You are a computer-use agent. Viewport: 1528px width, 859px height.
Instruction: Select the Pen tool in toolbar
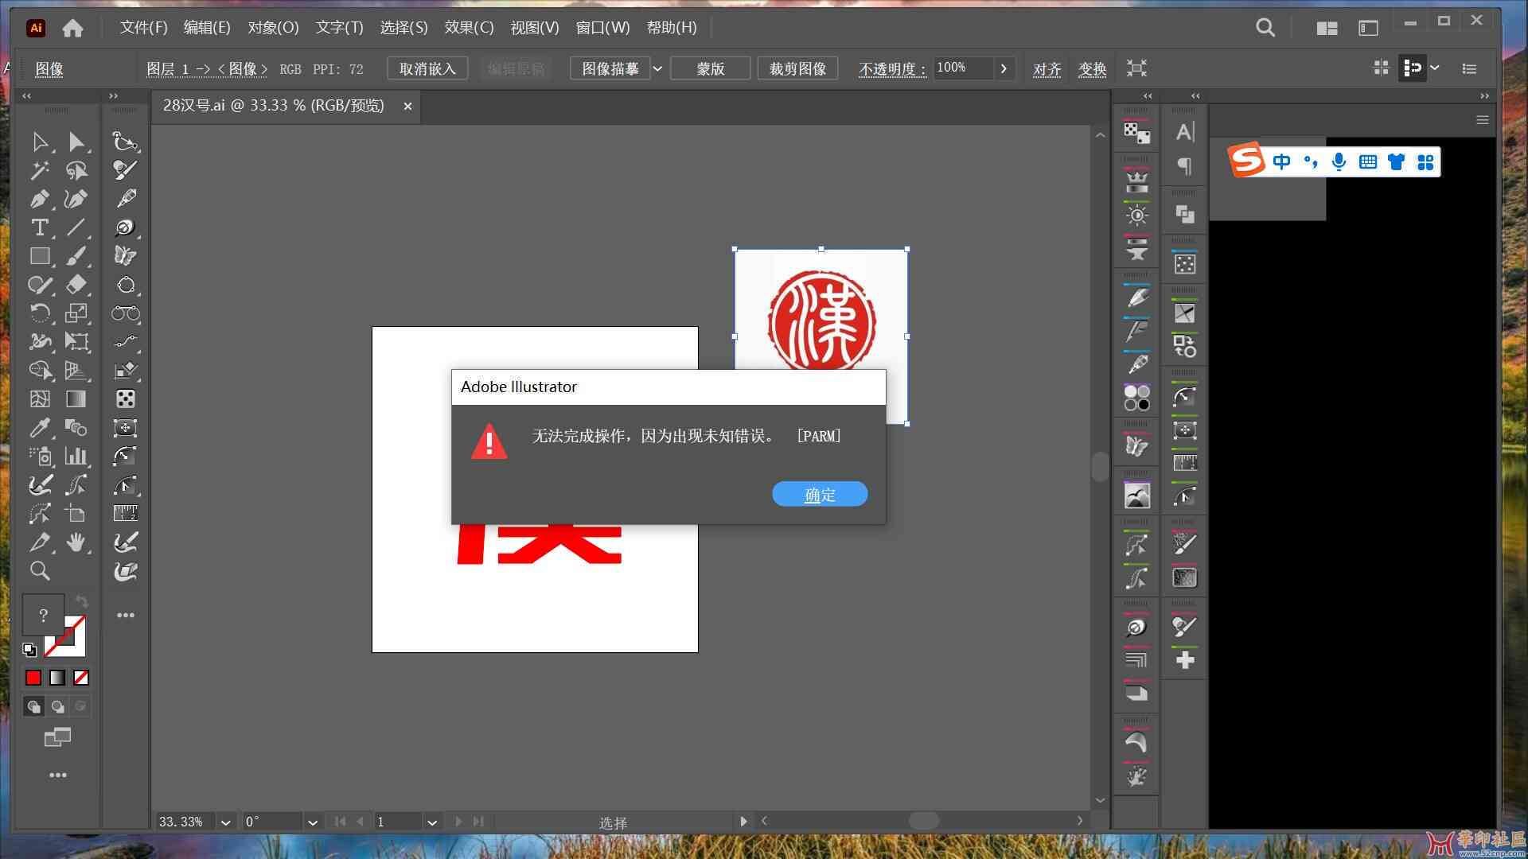(39, 198)
